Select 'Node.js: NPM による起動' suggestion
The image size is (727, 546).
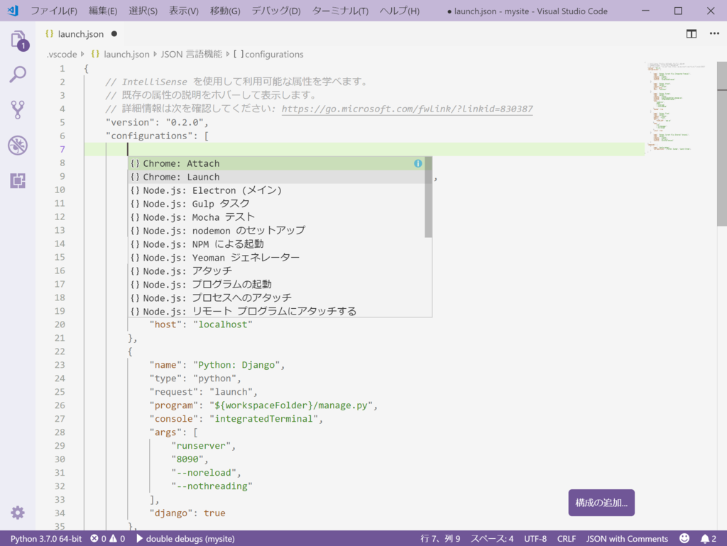coord(276,244)
